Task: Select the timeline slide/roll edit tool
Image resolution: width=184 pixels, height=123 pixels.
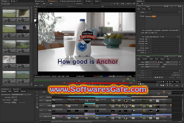Action: click(x=37, y=101)
